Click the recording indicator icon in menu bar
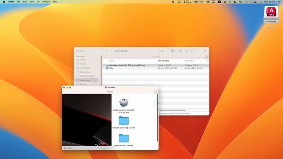Image resolution: width=283 pixels, height=159 pixels. [x=173, y=2]
